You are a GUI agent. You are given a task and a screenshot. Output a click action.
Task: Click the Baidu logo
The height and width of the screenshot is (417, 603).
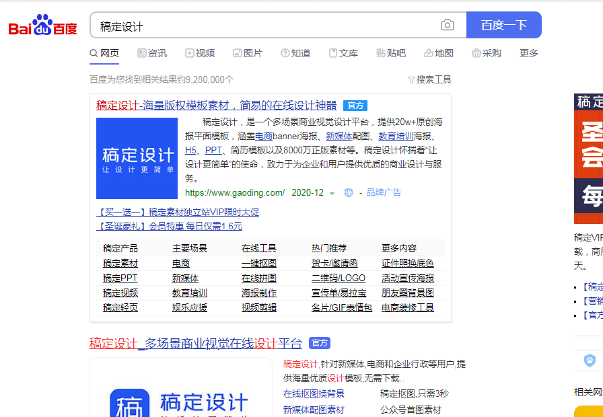coord(42,25)
